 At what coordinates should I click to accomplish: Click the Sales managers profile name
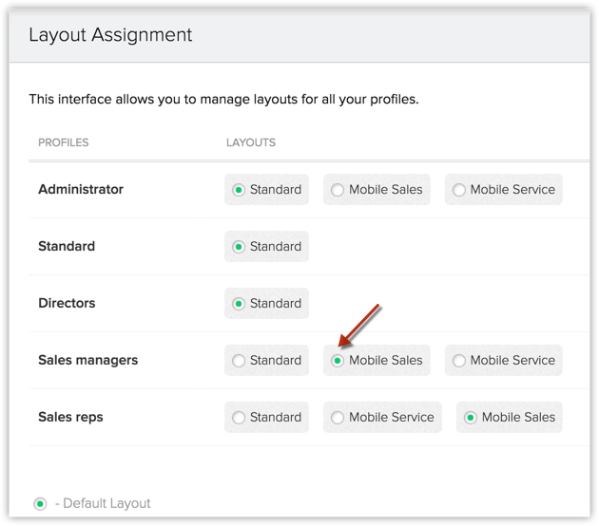click(87, 361)
